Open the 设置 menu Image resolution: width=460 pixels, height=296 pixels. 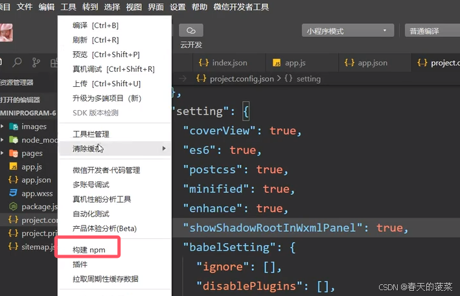(x=178, y=6)
